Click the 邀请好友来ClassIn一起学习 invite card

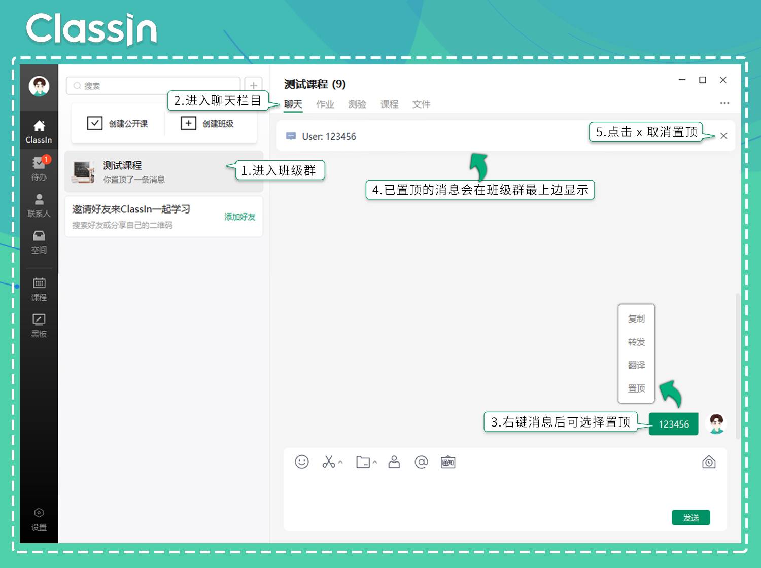point(164,217)
